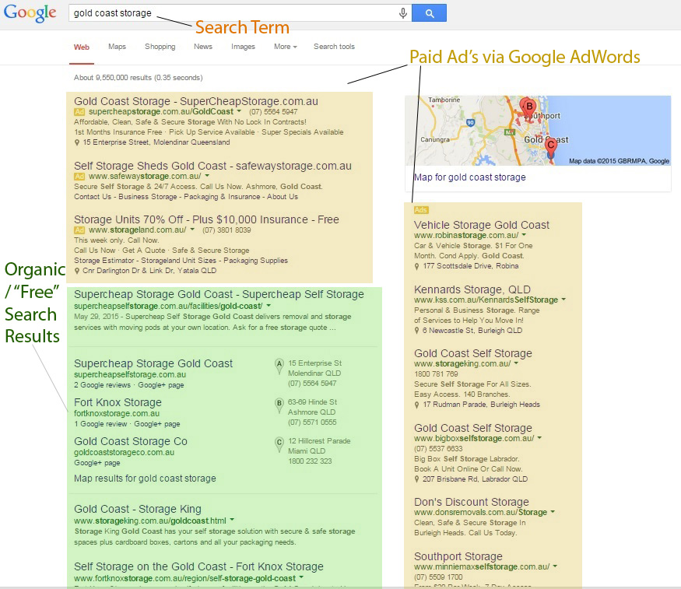Viewport: 681px width, 589px height.
Task: Click location pin beside 17 Rudman Parade
Action: tap(417, 405)
